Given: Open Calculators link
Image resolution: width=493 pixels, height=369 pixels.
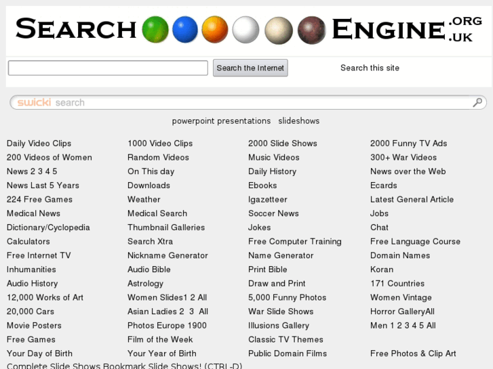Looking at the screenshot, I should click(28, 242).
